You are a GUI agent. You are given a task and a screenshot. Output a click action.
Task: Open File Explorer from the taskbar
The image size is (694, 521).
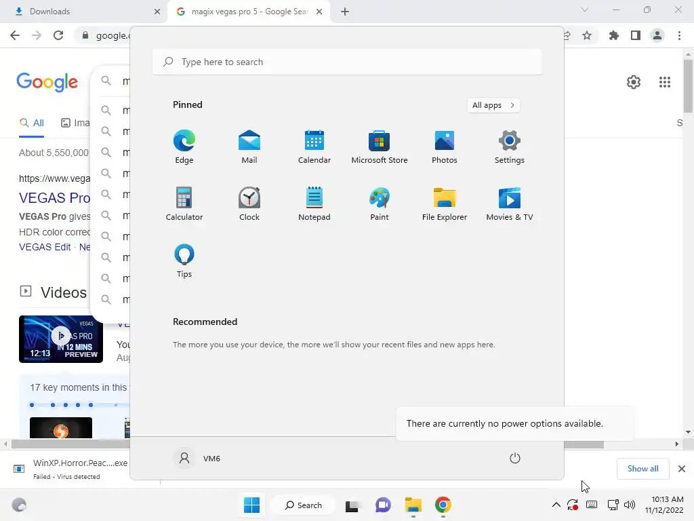[413, 505]
